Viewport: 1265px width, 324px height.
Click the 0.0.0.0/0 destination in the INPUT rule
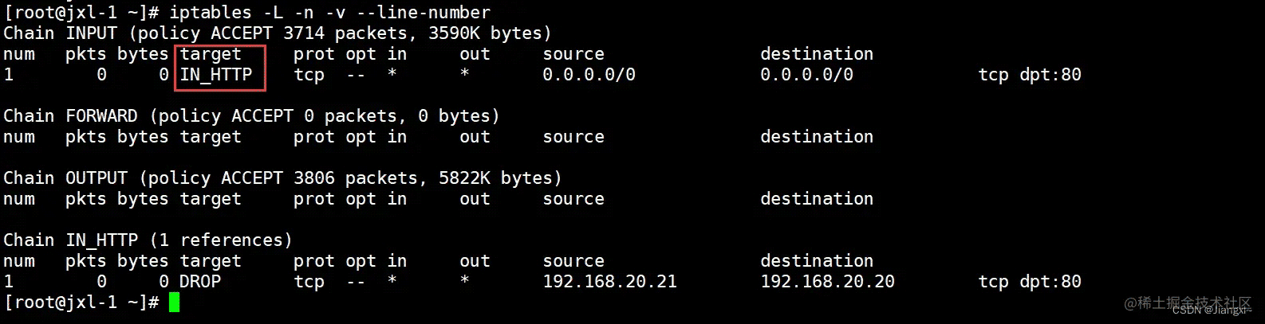click(x=806, y=75)
